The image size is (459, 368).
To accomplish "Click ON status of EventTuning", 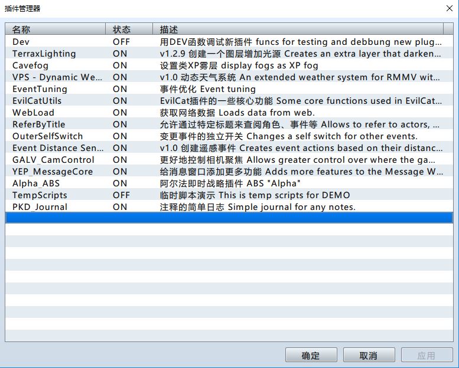I will click(120, 89).
